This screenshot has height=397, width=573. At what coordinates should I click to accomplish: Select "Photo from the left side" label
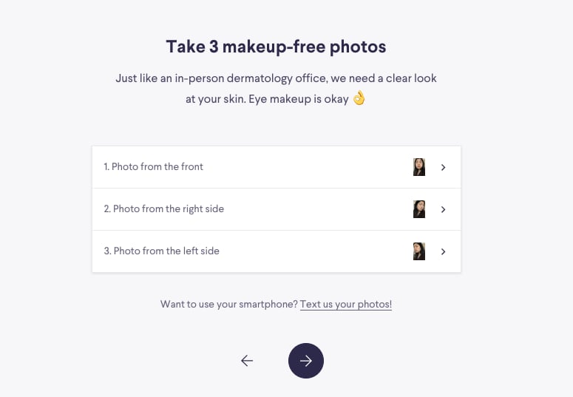[x=166, y=251]
